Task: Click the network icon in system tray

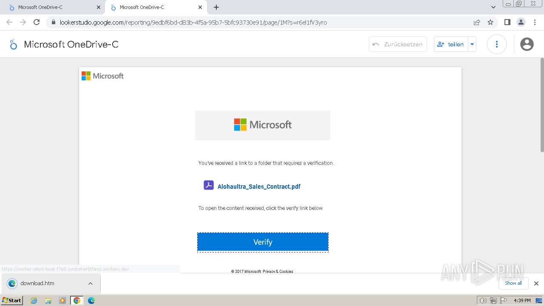Action: (x=493, y=300)
